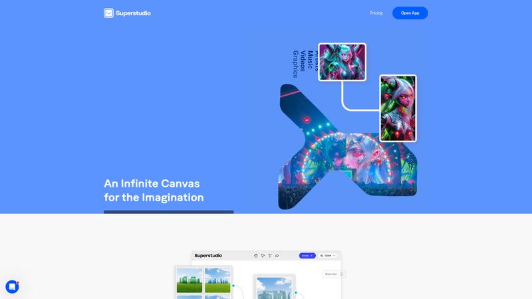Image resolution: width=532 pixels, height=299 pixels.
Task: Click the zoom magnifier icon in preview toolbar
Action: [322, 255]
